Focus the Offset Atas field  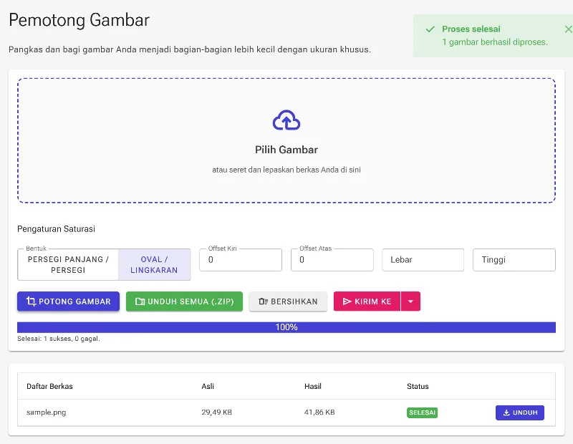(332, 260)
